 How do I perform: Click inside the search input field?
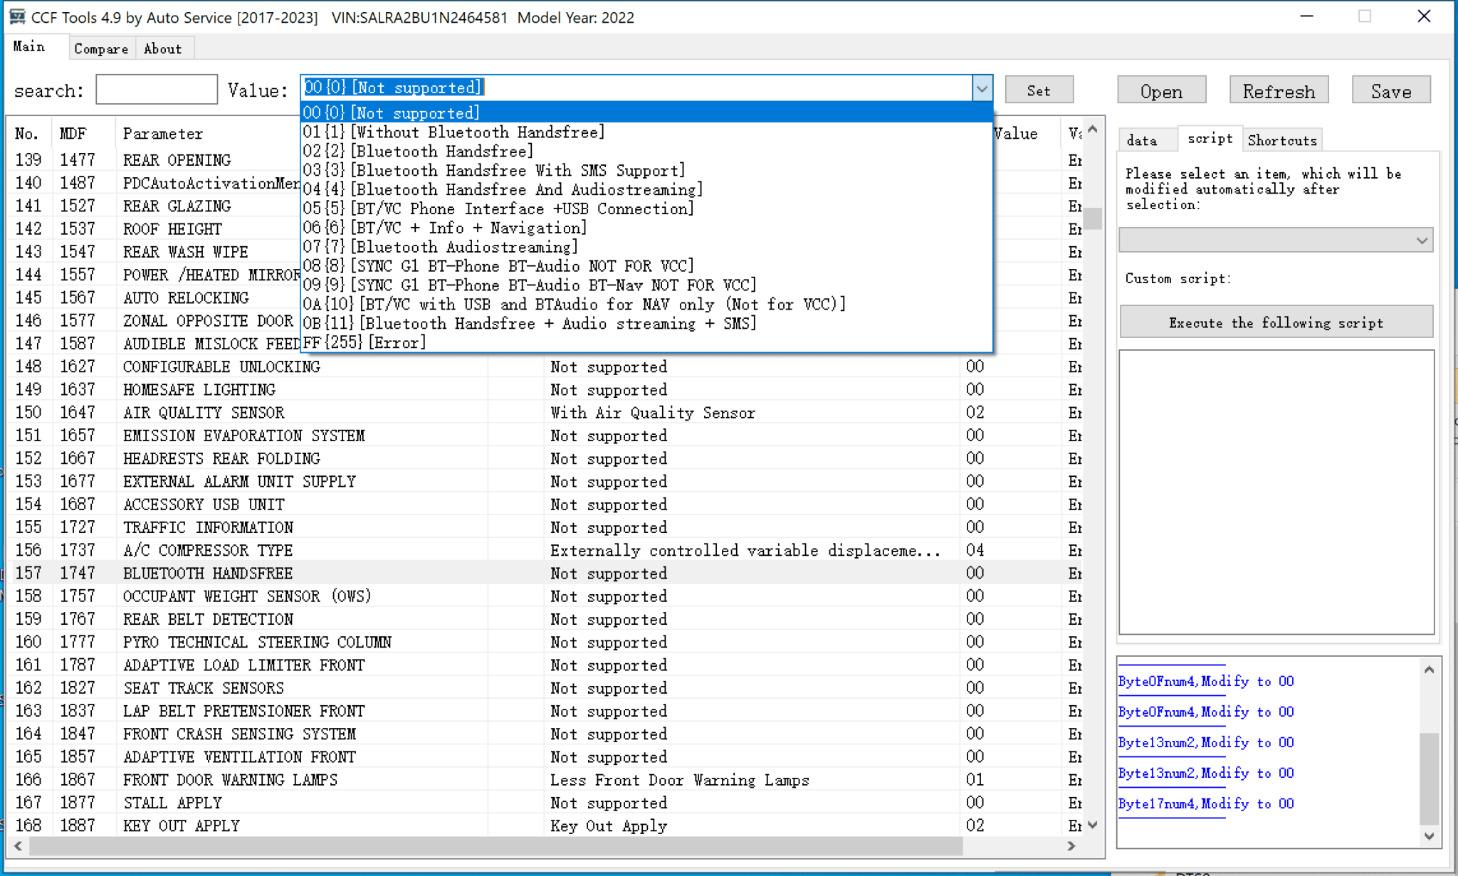(156, 90)
